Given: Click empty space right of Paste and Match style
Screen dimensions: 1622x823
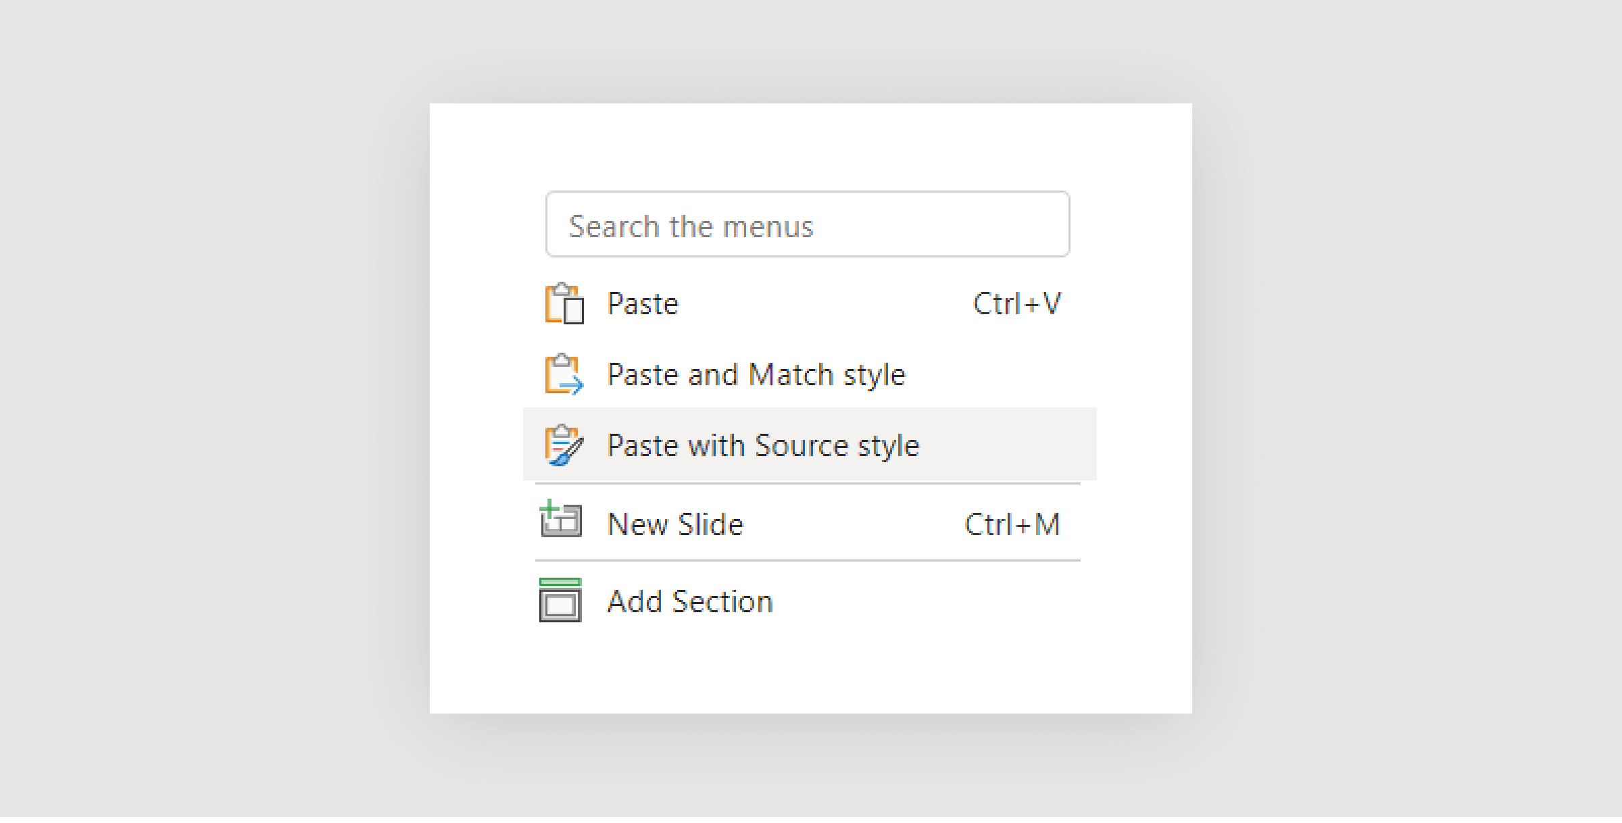Looking at the screenshot, I should [x=1000, y=375].
